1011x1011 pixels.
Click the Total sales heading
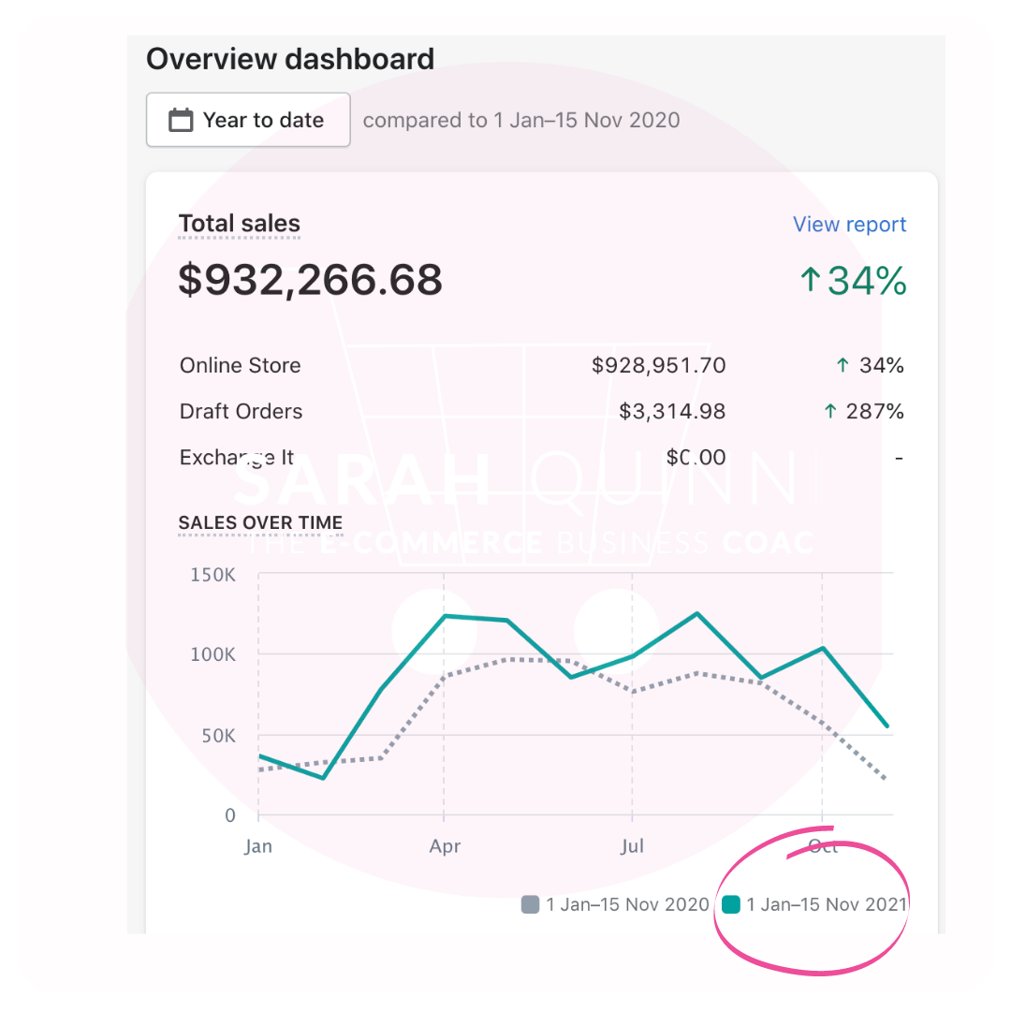click(240, 224)
